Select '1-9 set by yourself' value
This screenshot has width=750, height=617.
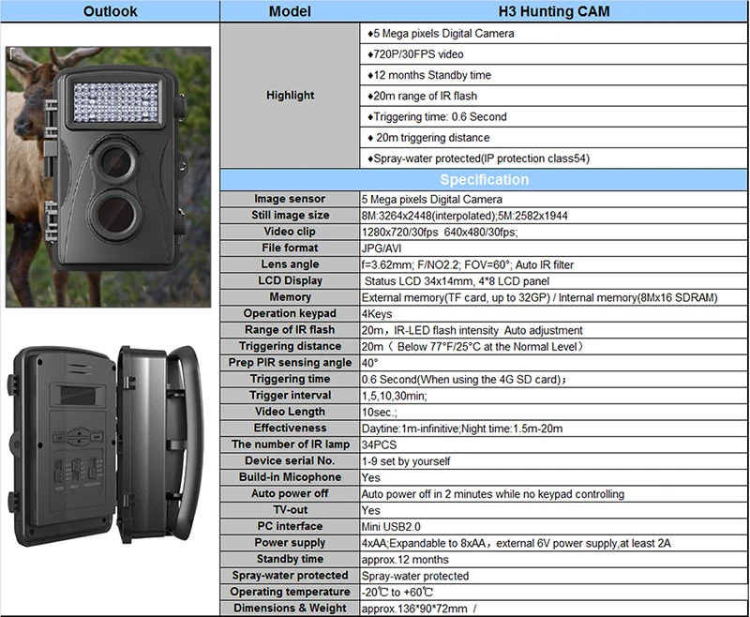[x=406, y=461]
